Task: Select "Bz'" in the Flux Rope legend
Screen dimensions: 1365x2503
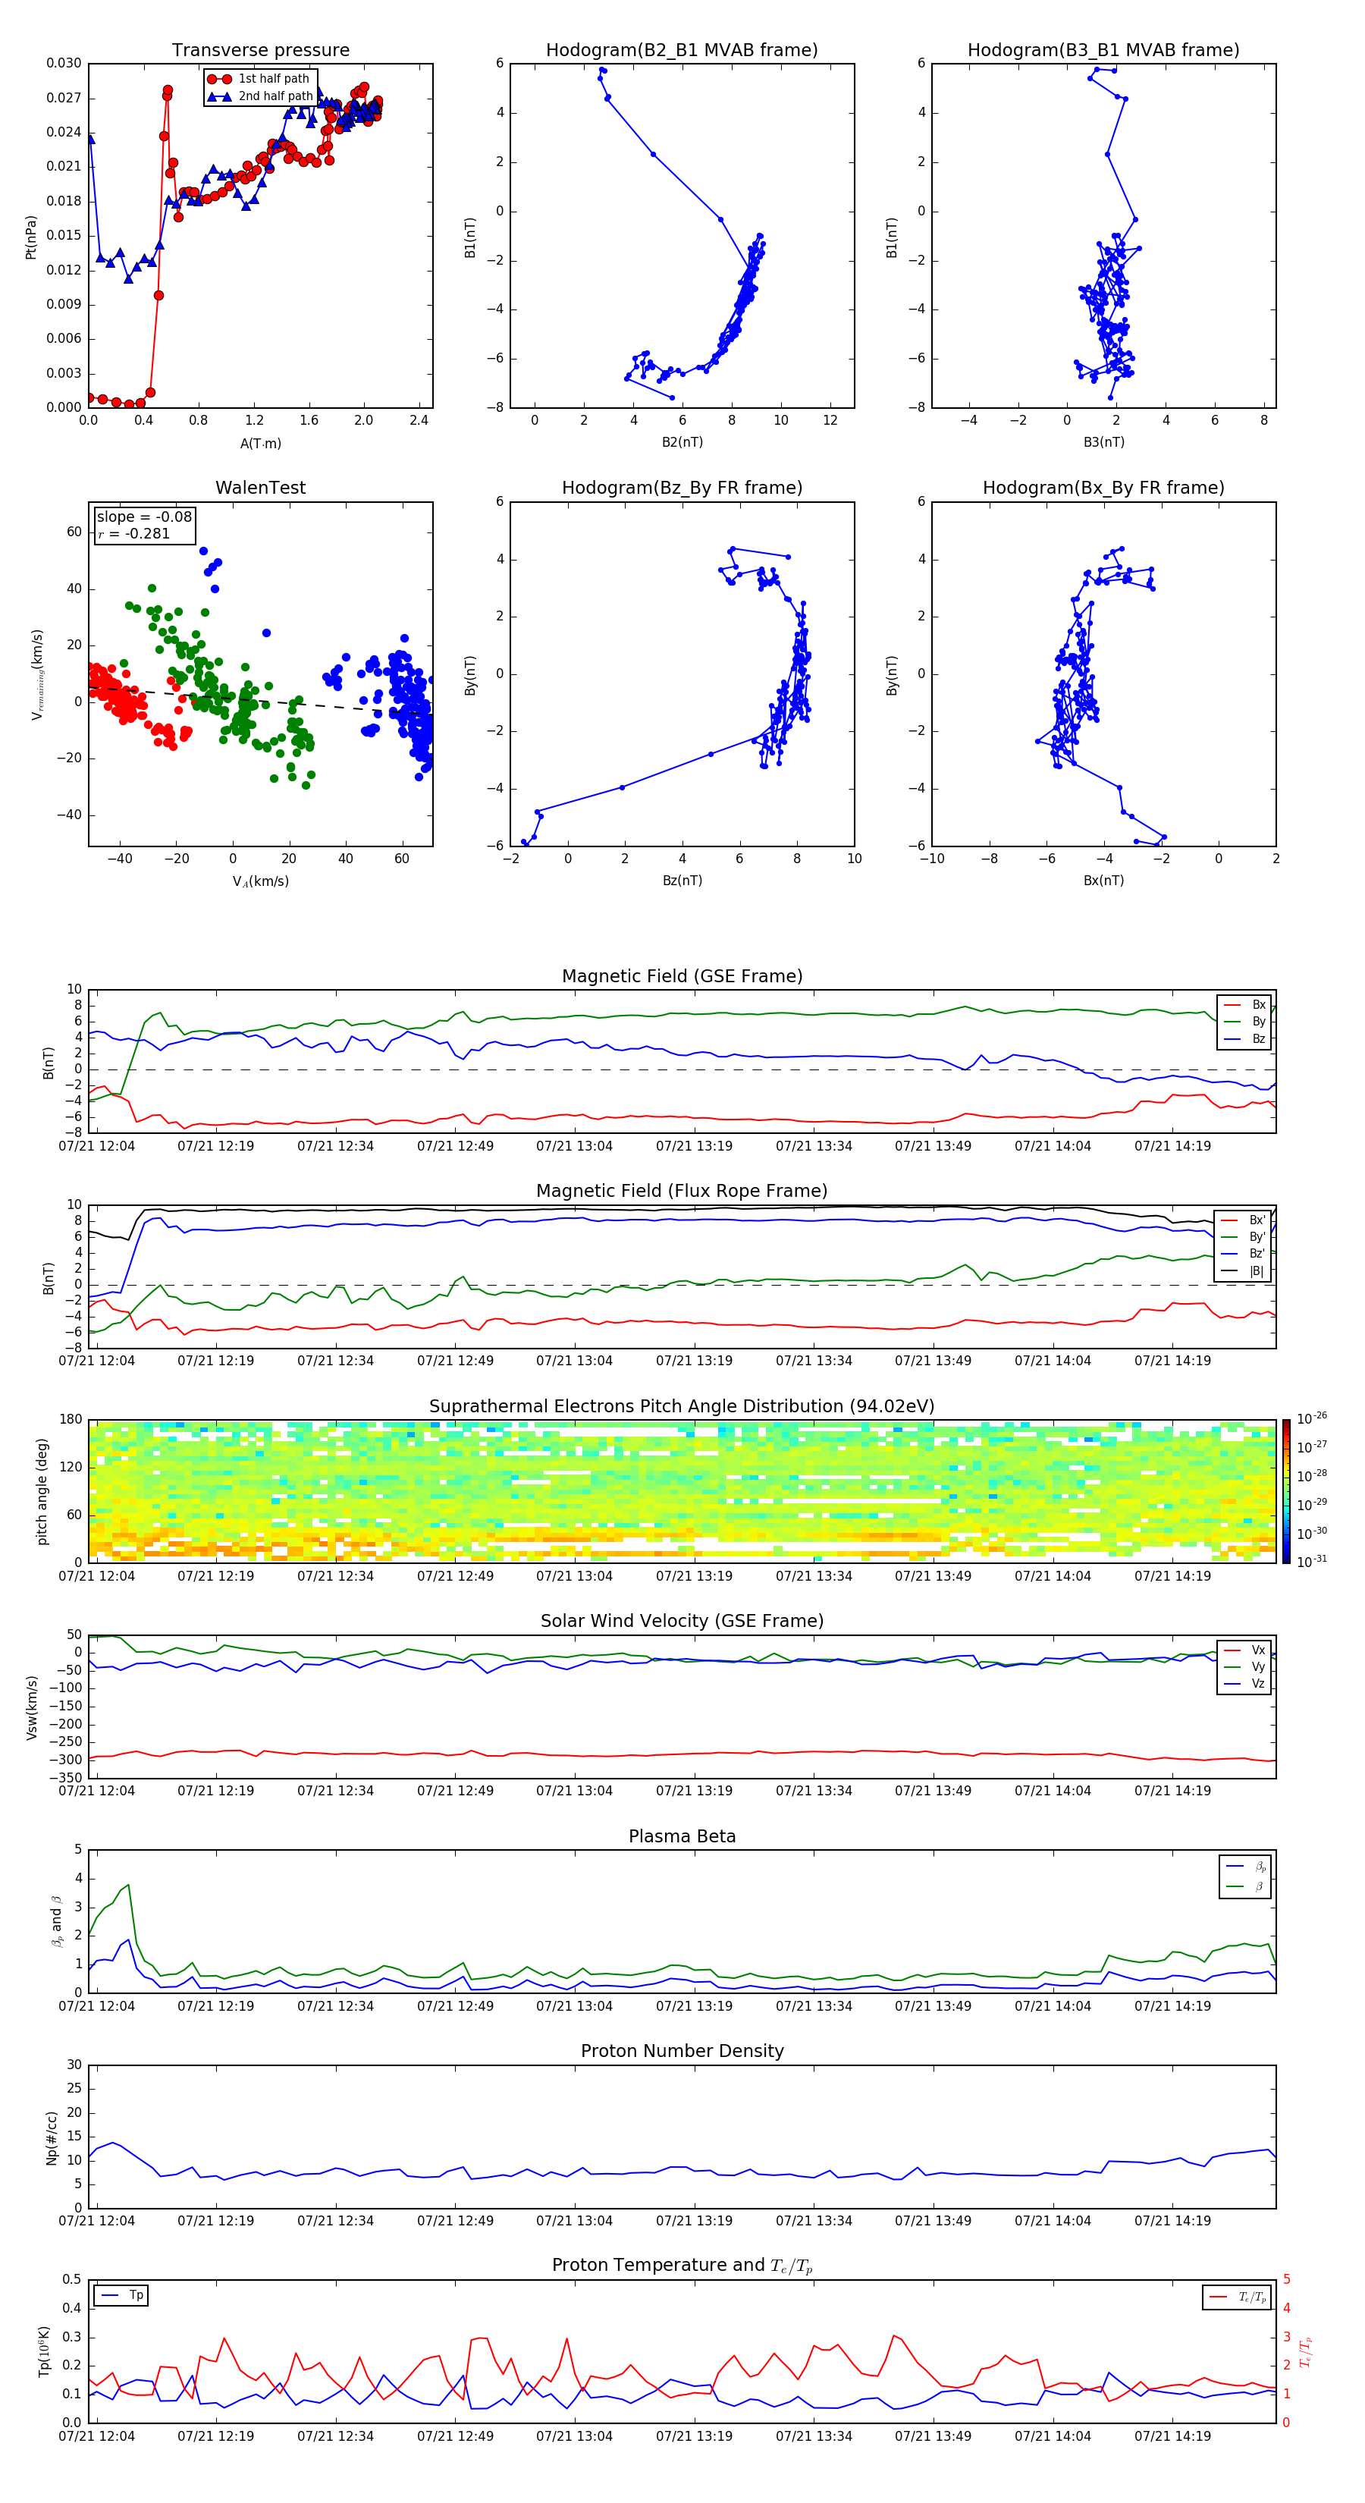Action: [1244, 1254]
